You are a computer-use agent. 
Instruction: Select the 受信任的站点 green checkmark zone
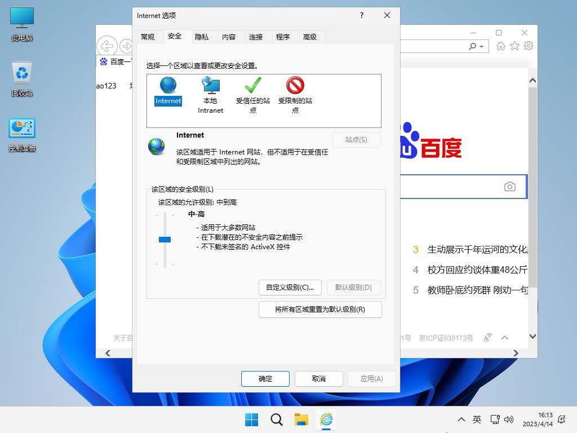point(252,86)
